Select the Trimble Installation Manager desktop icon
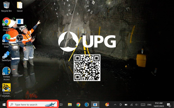Image resolution: width=174 pixels, height=108 pixels. click(x=6, y=90)
